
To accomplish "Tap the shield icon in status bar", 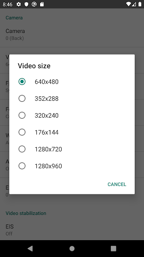I will tap(26, 4).
